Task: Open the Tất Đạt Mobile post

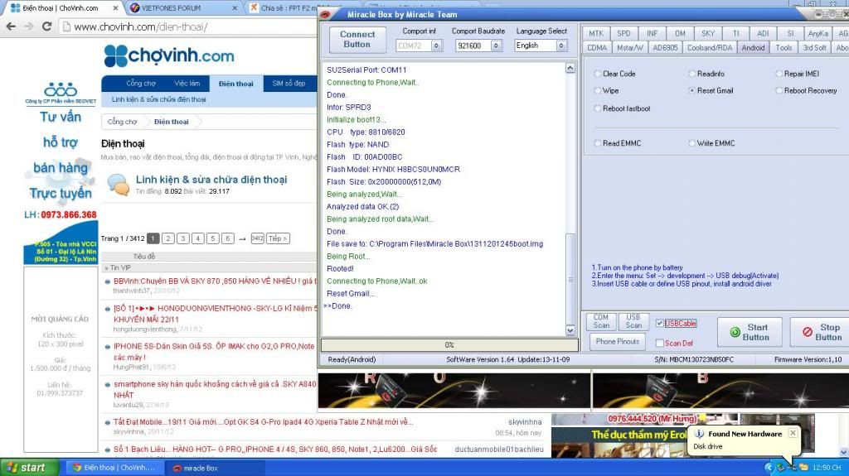Action: coord(263,422)
